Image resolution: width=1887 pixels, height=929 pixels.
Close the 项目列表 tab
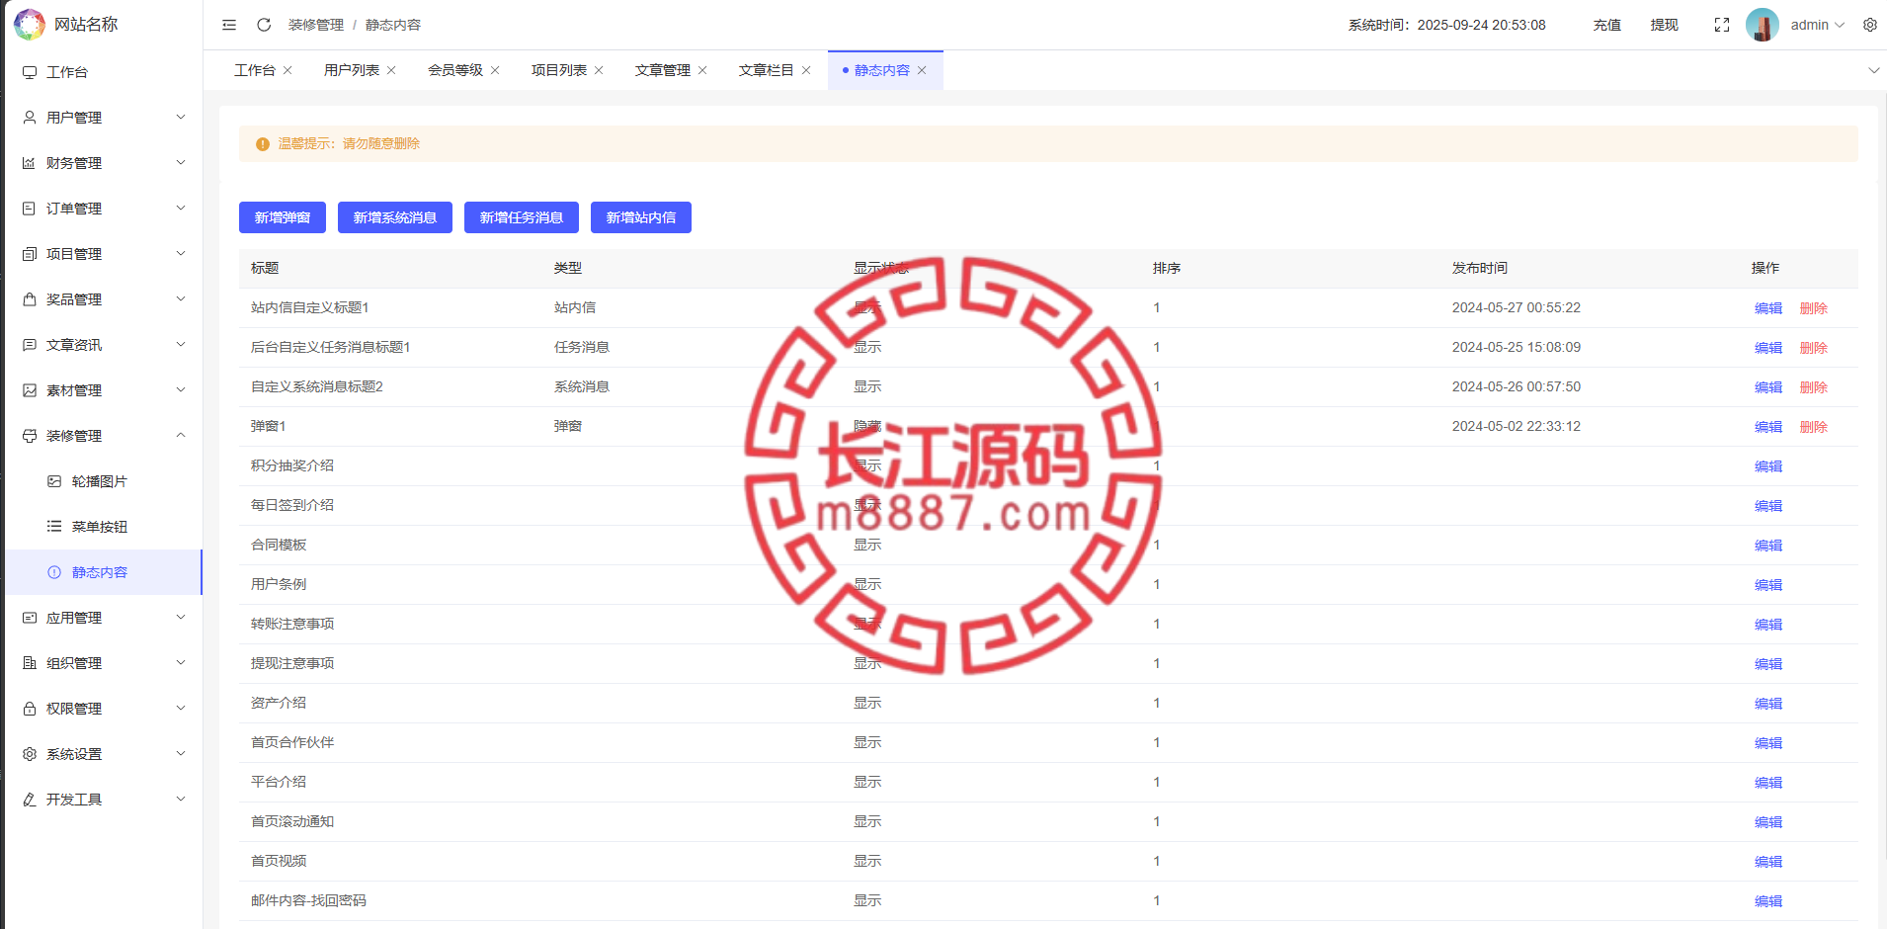click(x=599, y=70)
